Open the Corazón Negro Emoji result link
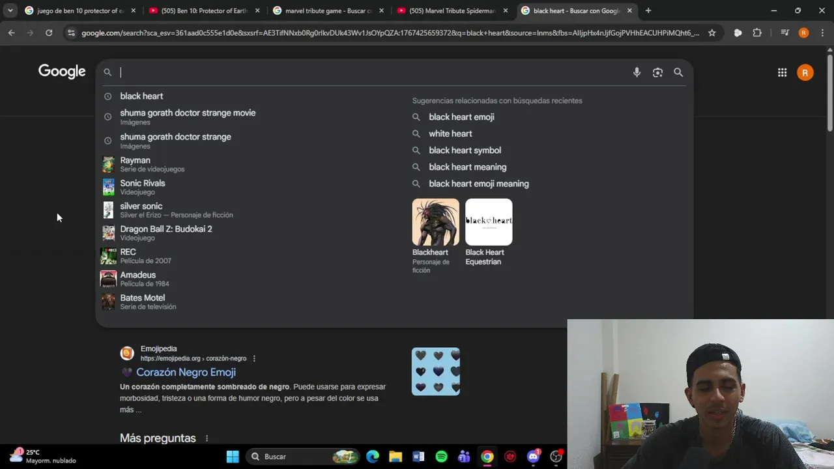 [x=186, y=372]
